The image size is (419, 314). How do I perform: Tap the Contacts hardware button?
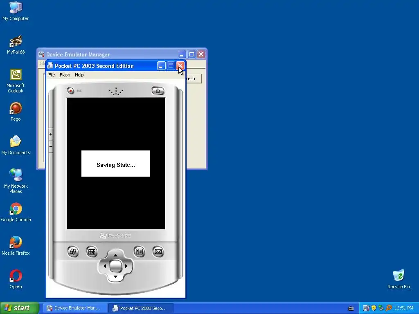[x=139, y=251]
